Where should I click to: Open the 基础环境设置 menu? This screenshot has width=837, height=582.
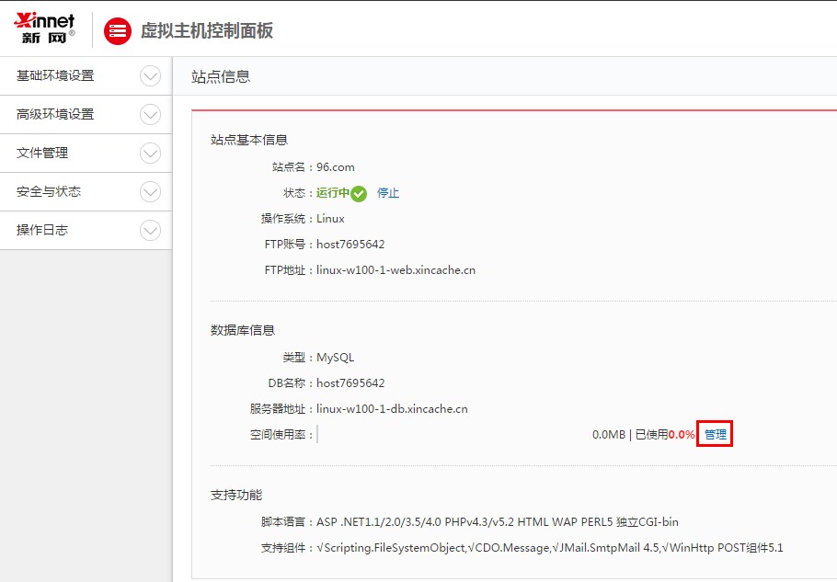pos(55,76)
